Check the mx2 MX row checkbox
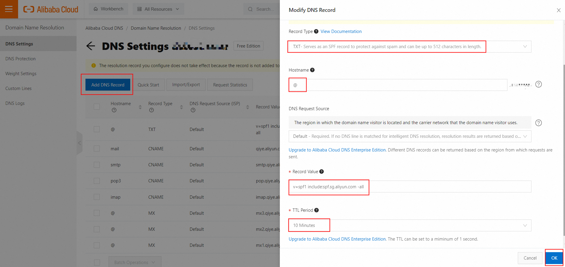The width and height of the screenshot is (565, 267). [97, 229]
